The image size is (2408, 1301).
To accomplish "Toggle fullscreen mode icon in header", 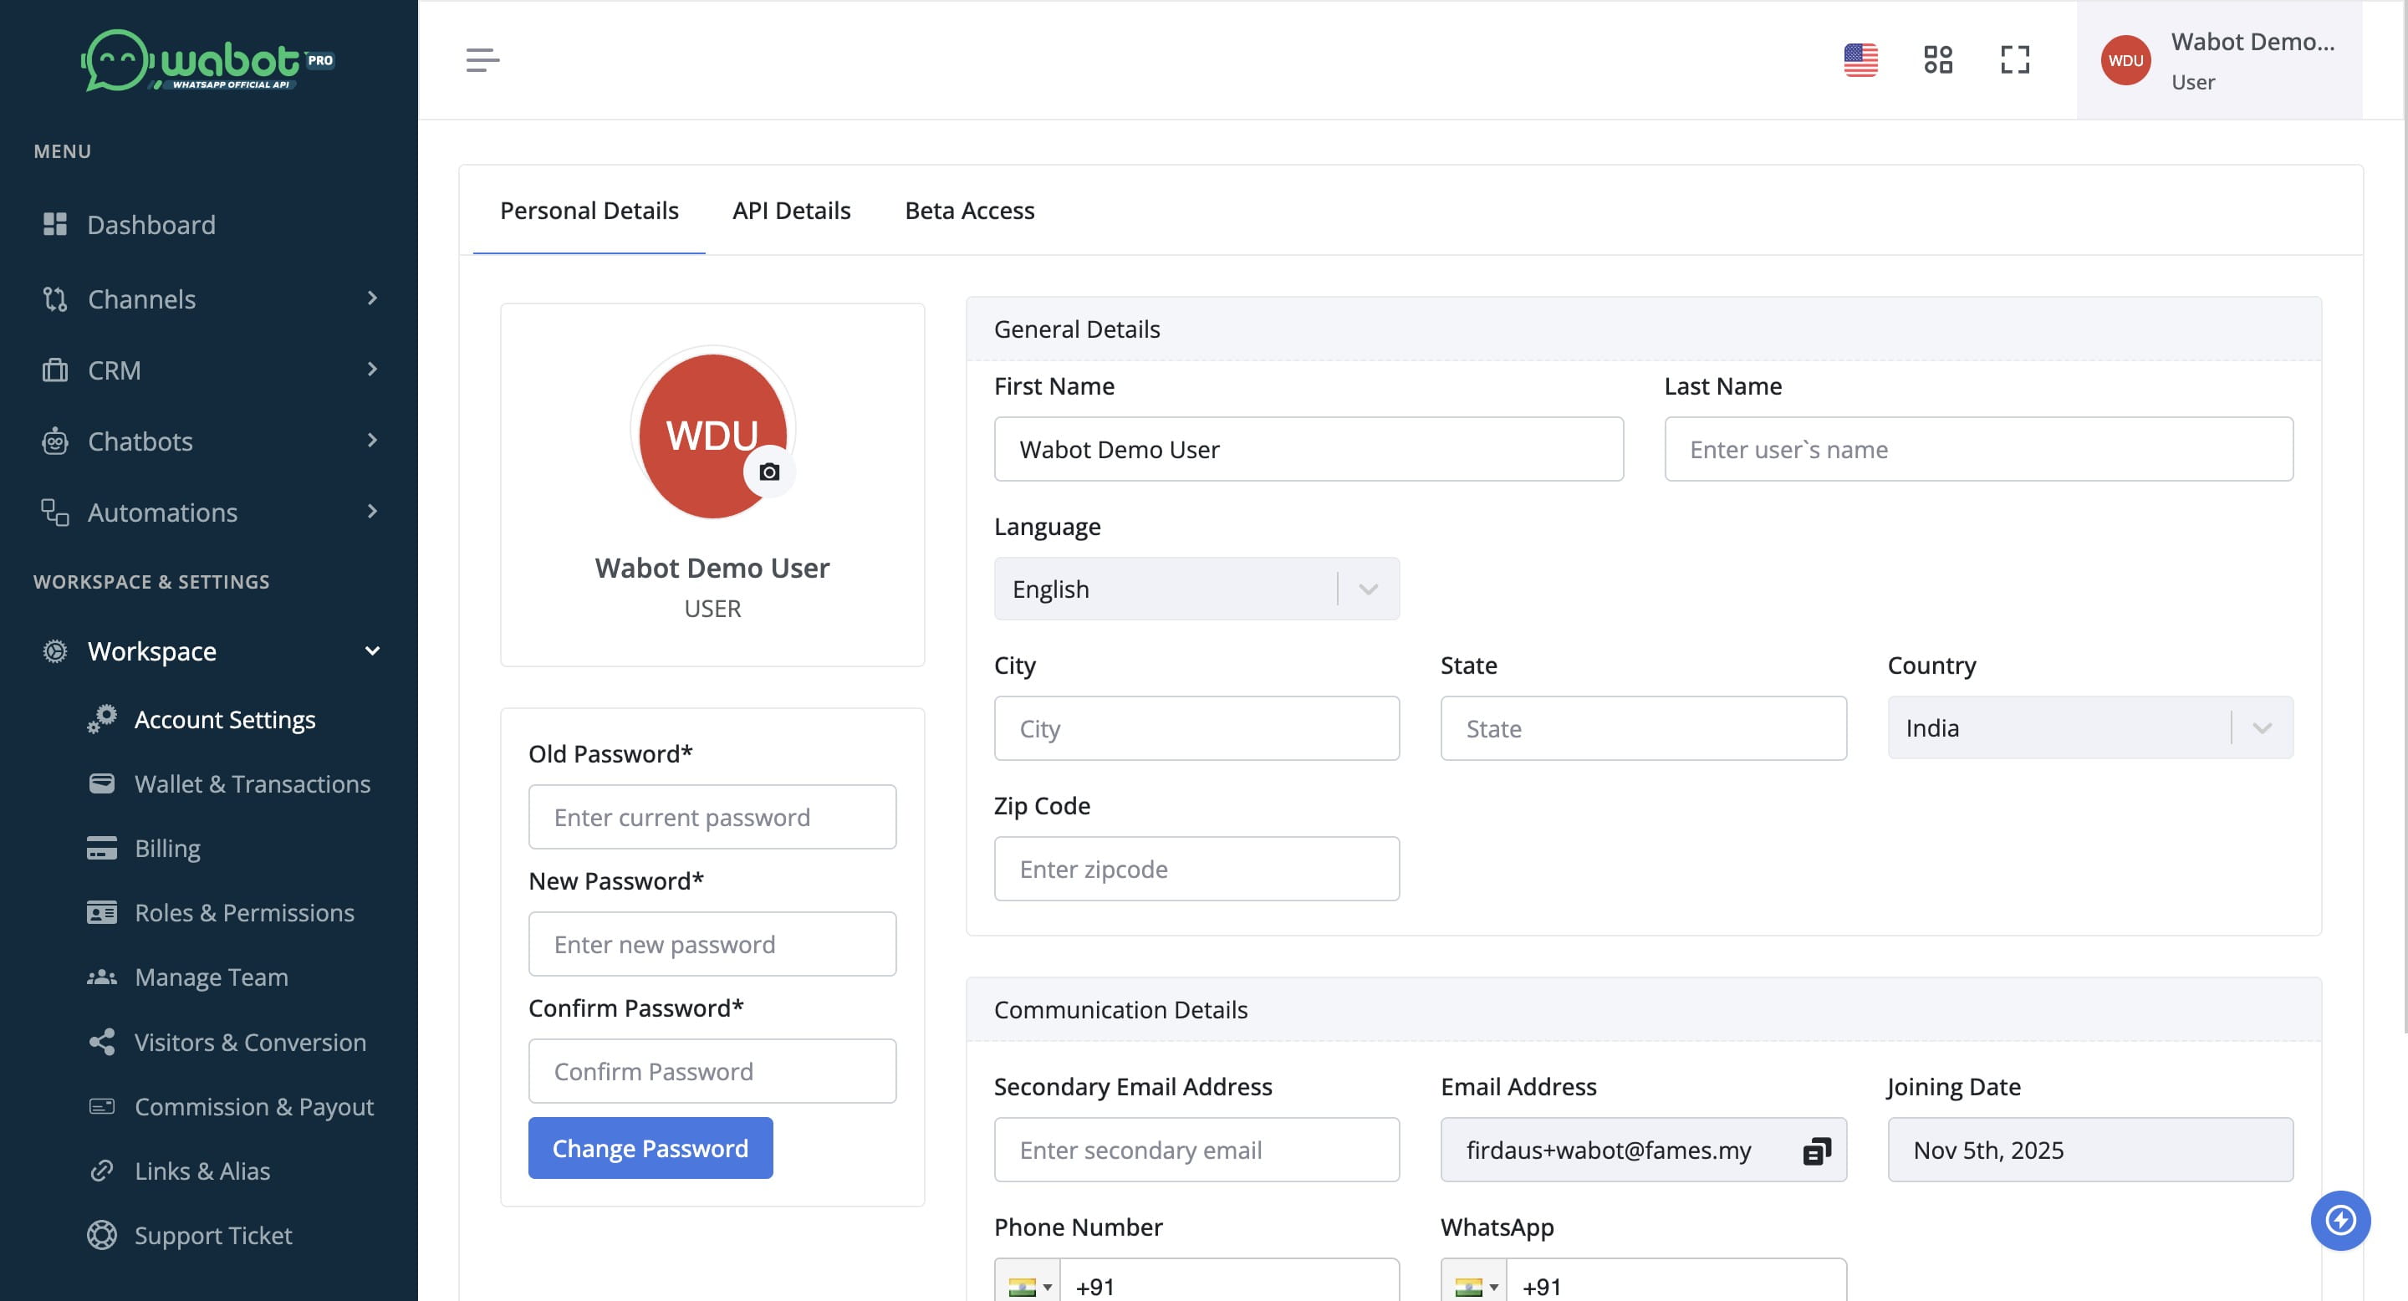I will click(2014, 60).
